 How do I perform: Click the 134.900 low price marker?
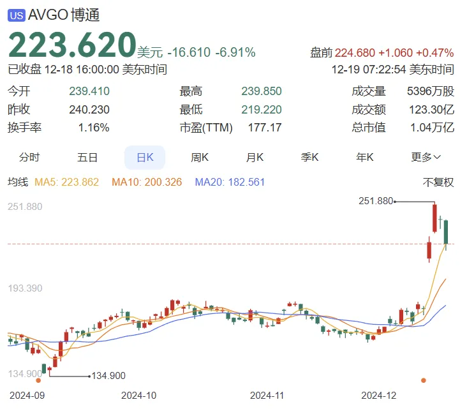point(107,376)
